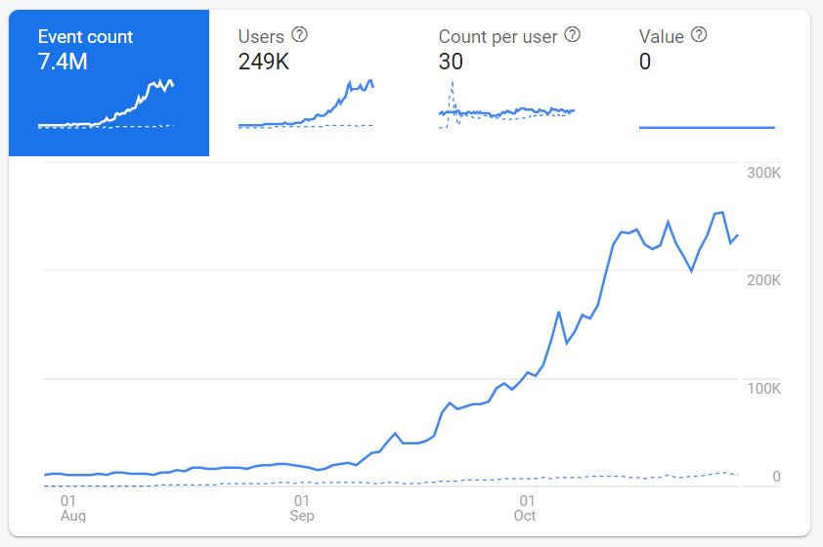The height and width of the screenshot is (547, 823).
Task: Open help icon next to Count per user
Action: point(572,35)
